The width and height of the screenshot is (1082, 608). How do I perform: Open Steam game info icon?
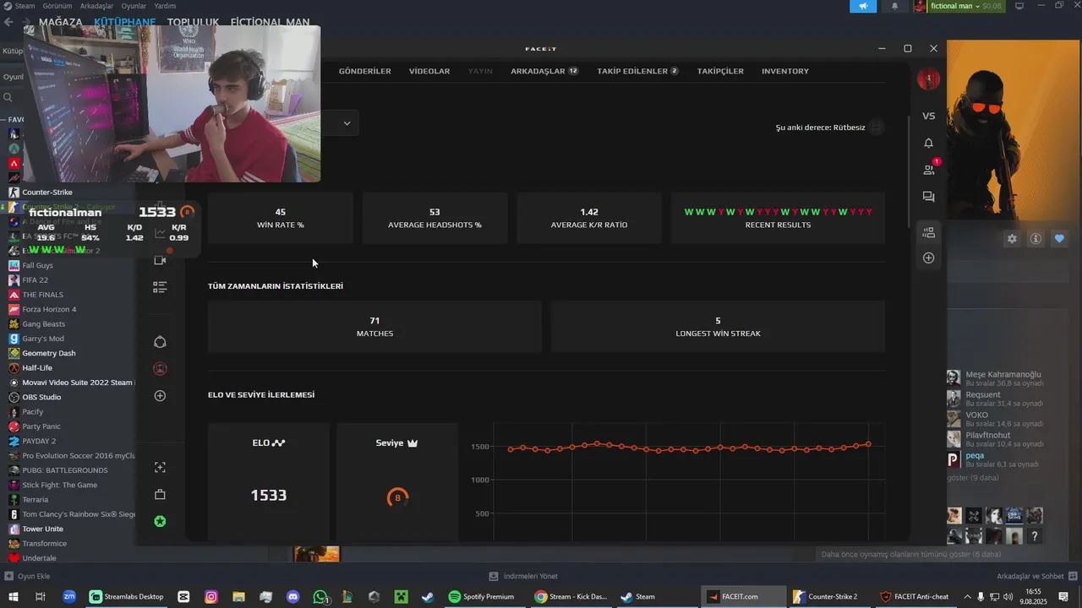[x=1036, y=239]
